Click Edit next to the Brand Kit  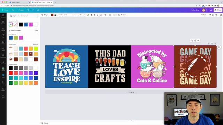pyautogui.click(x=37, y=31)
